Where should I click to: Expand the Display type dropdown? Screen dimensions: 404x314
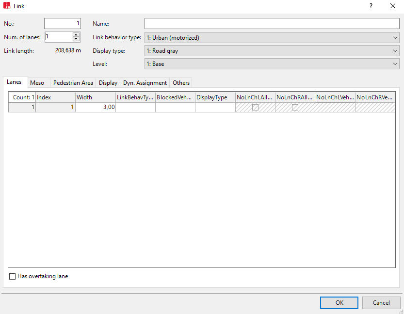[272, 51]
